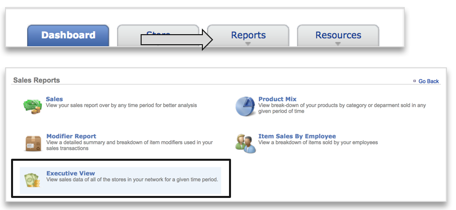The width and height of the screenshot is (456, 210).
Task: Click the Executive View description text
Action: pyautogui.click(x=132, y=180)
